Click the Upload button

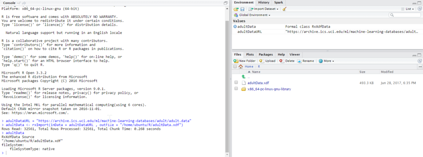pyautogui.click(x=267, y=61)
